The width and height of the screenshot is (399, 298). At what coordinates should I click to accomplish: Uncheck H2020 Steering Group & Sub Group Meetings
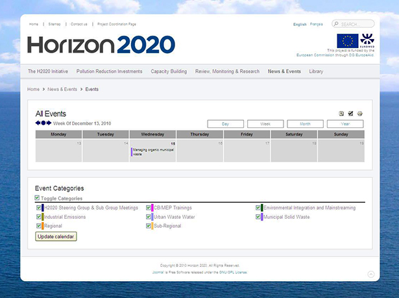pyautogui.click(x=39, y=208)
